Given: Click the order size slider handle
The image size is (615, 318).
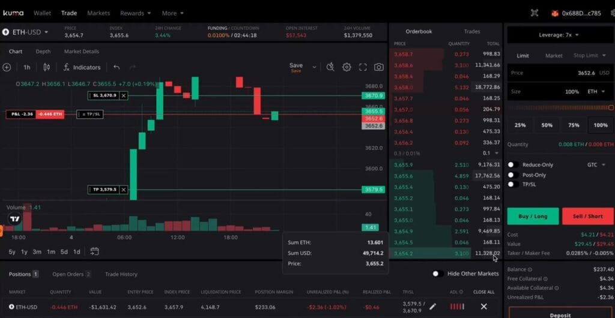Looking at the screenshot, I should pos(611,107).
